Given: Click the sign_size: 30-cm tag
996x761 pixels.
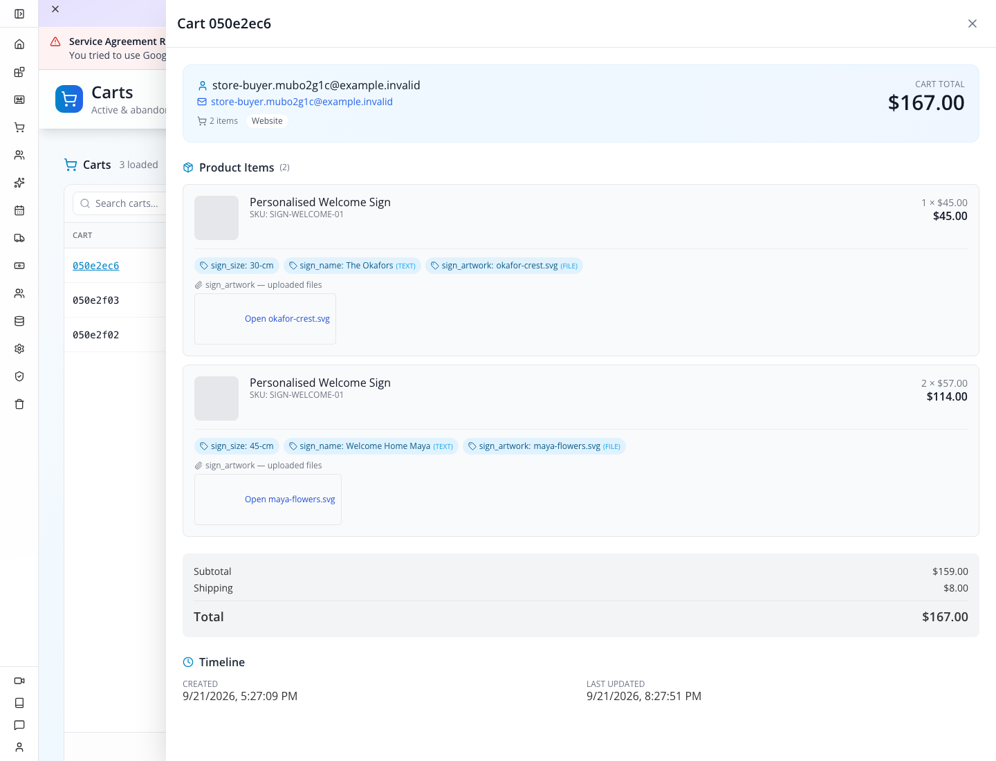Looking at the screenshot, I should point(237,266).
